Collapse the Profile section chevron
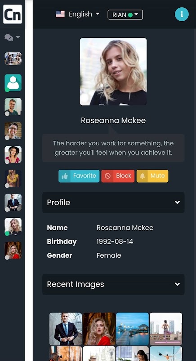Screen dimensions: 196x361 [177, 202]
